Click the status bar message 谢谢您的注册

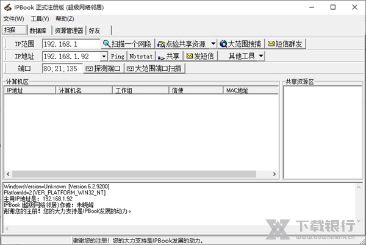pyautogui.click(x=138, y=240)
